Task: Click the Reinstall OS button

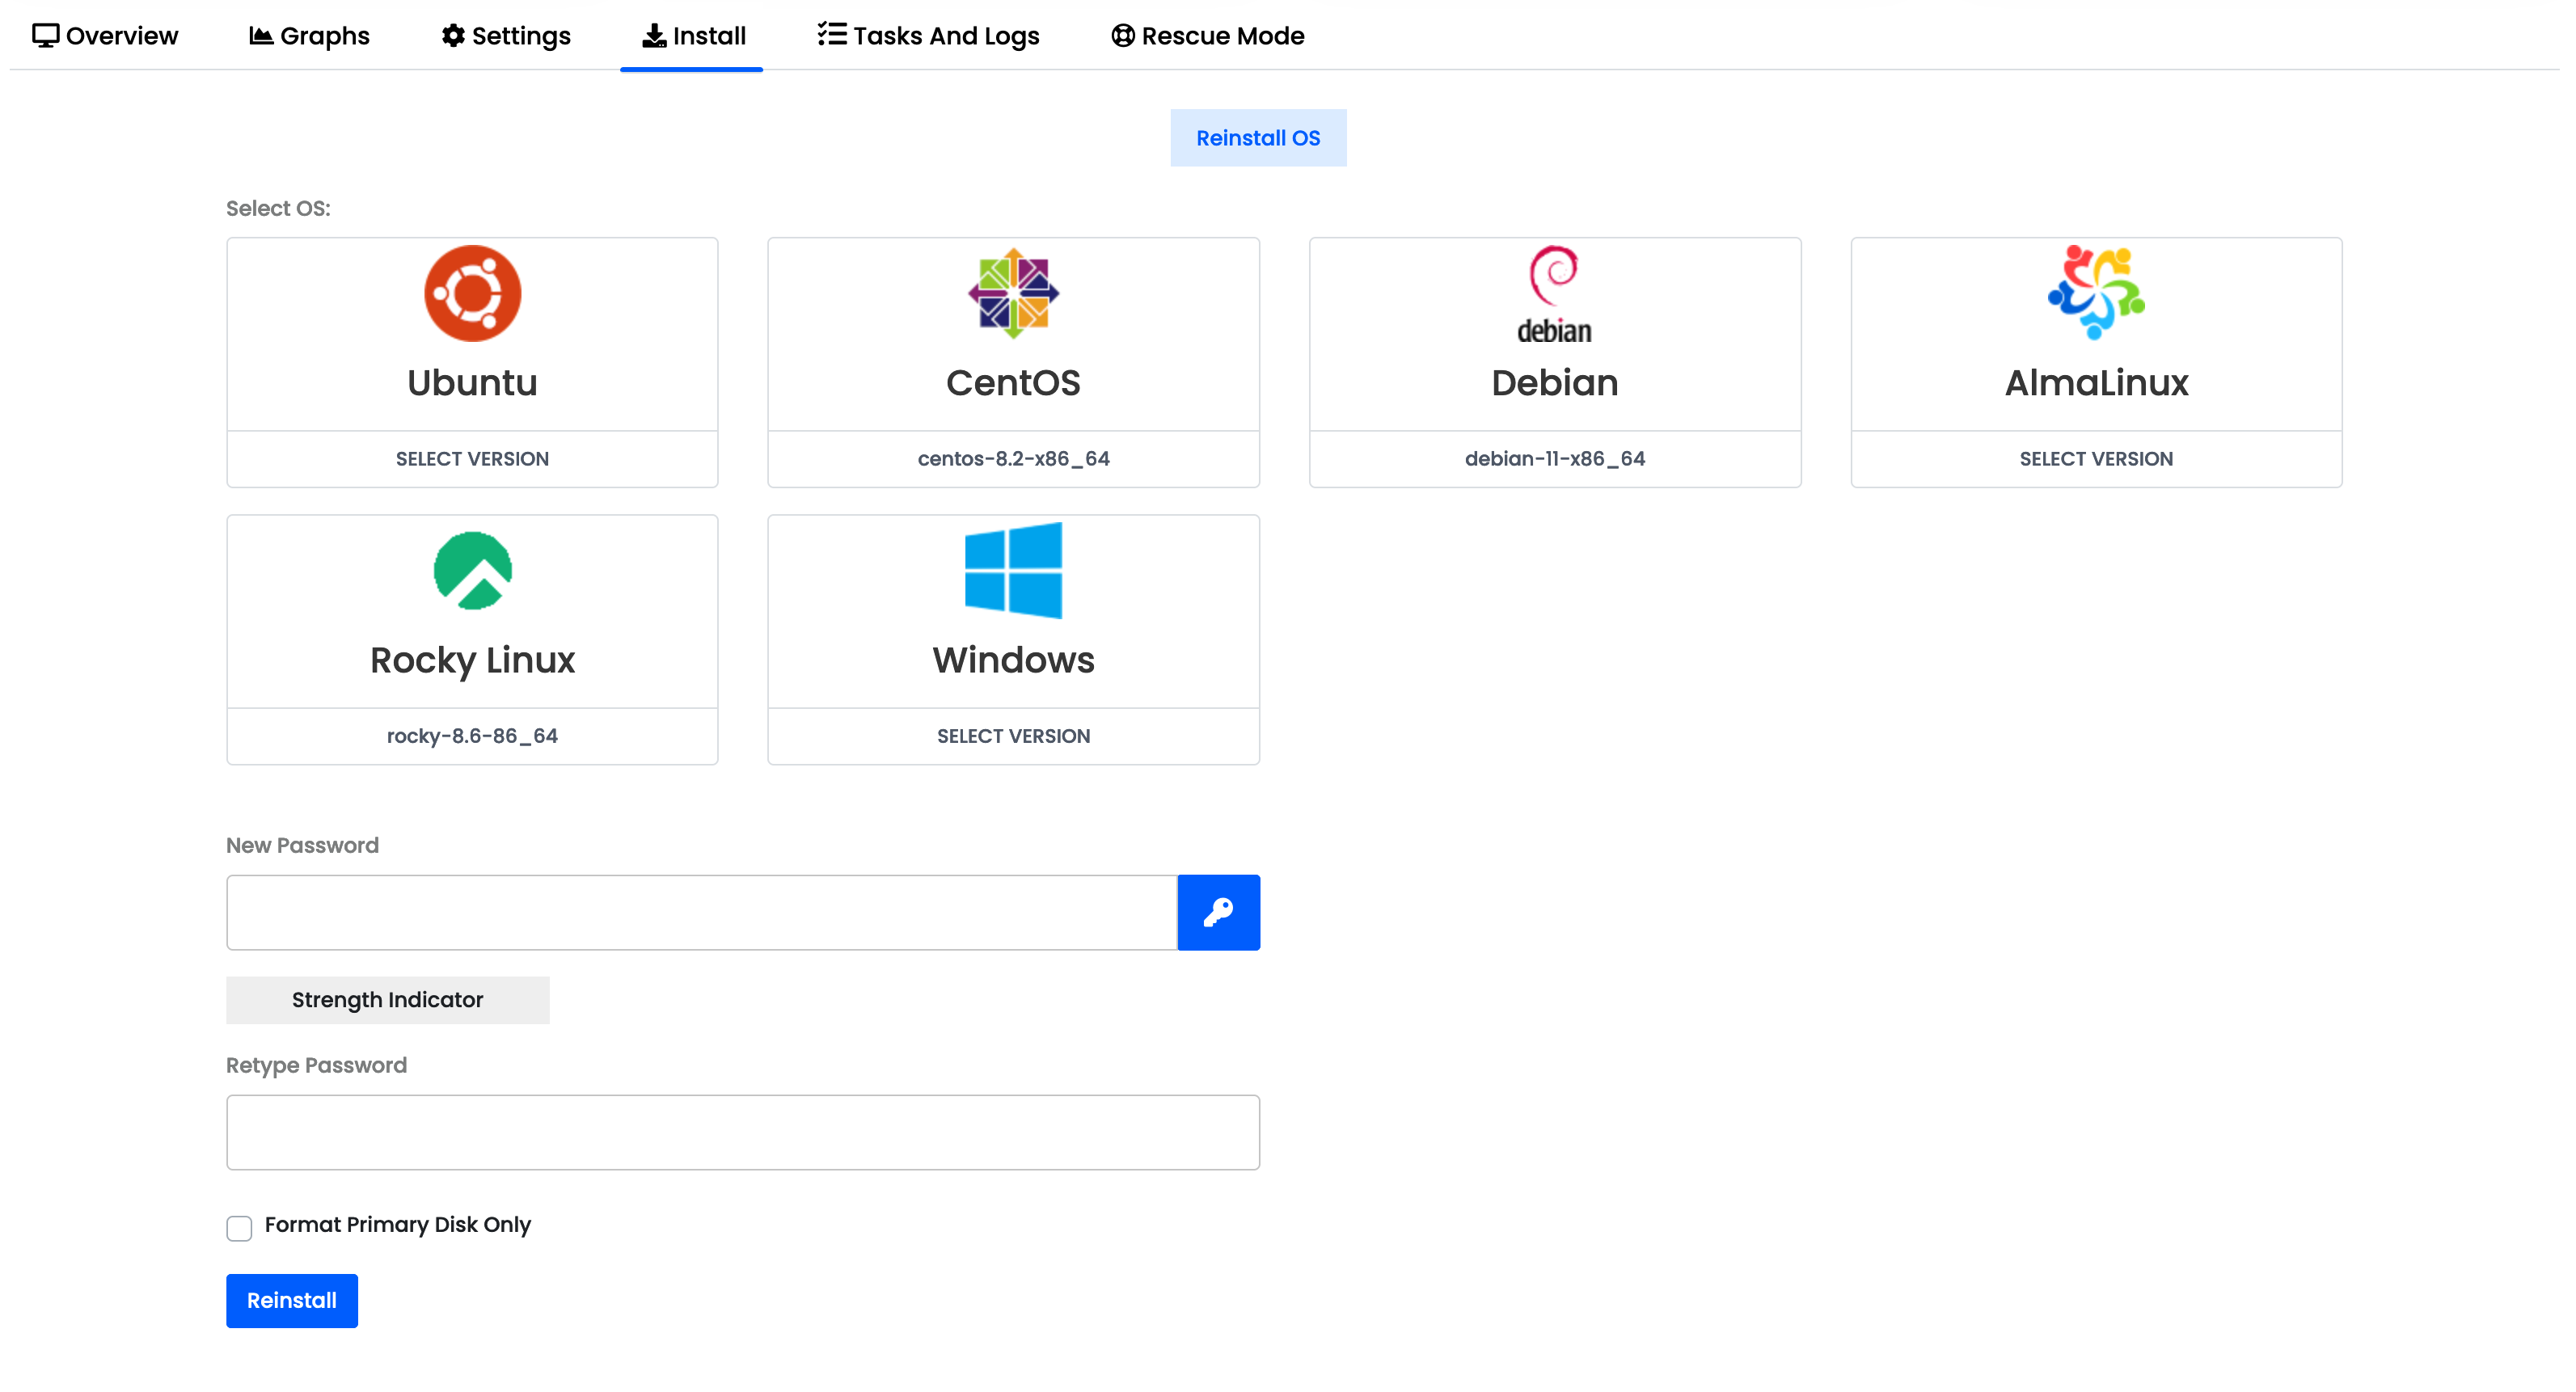Action: 1257,138
